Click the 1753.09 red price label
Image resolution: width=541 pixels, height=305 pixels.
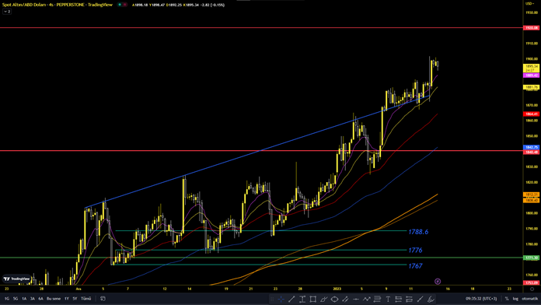pyautogui.click(x=531, y=283)
